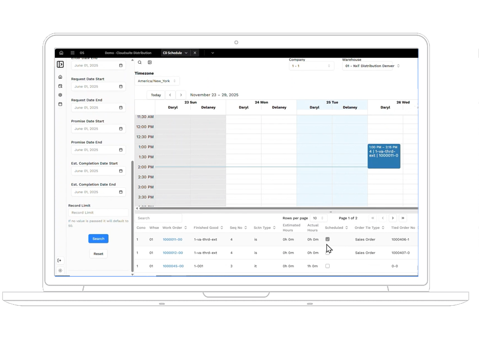Image resolution: width=479 pixels, height=340 pixels.
Task: Check Scheduled box for work order 1000045-00
Action: pos(327,266)
